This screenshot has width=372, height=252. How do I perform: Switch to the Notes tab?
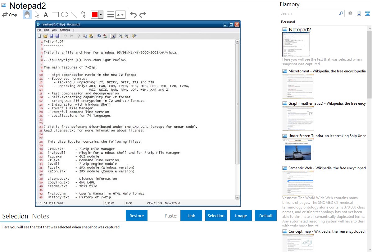(x=40, y=216)
